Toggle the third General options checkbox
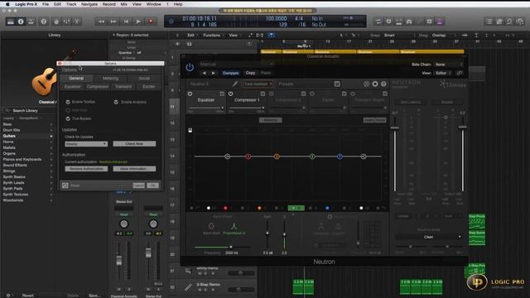This screenshot has height=298, width=530. click(68, 118)
